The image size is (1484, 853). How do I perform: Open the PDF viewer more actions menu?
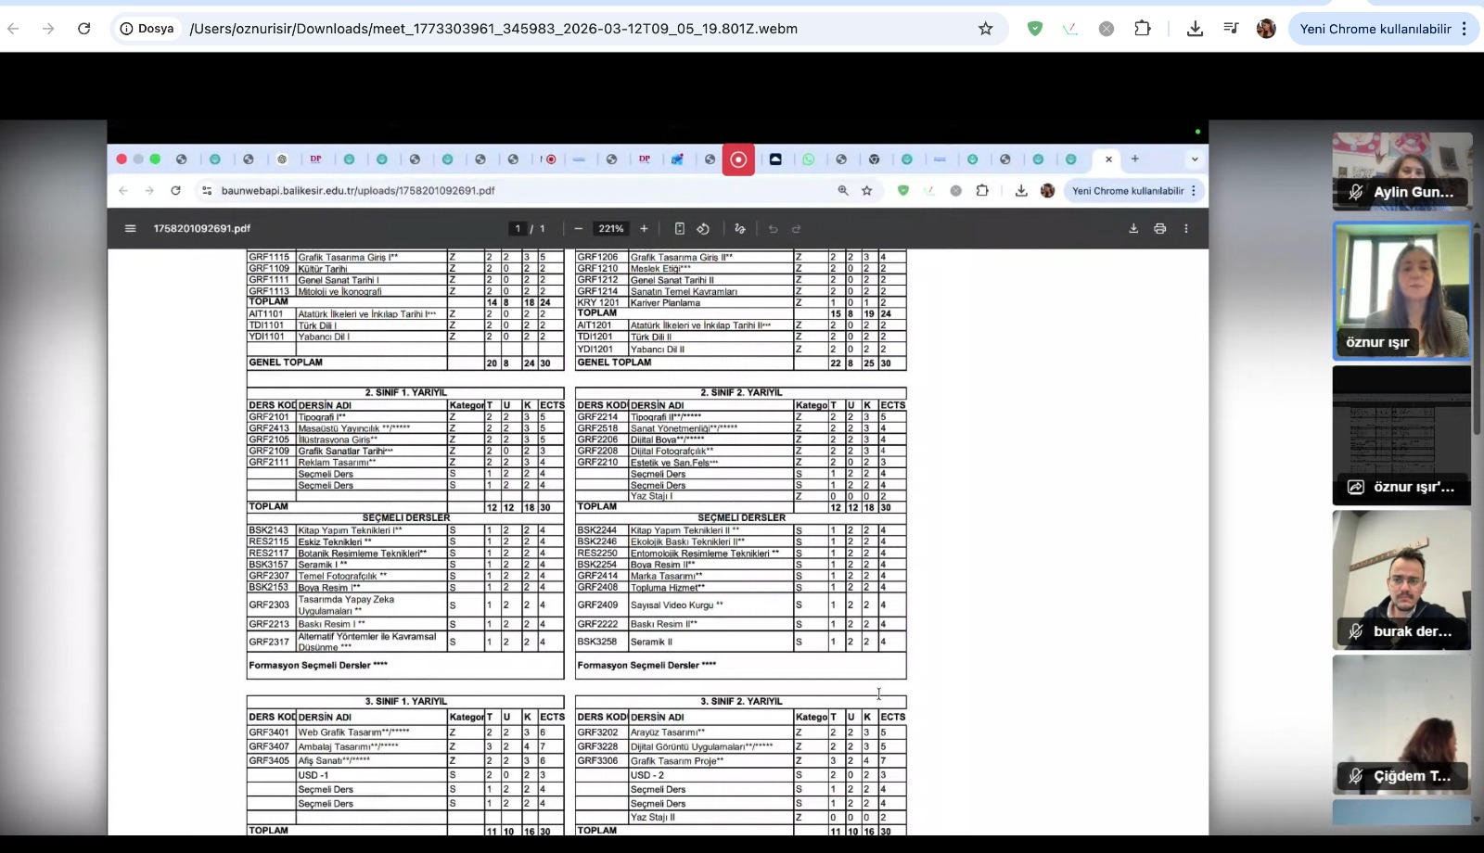[1185, 229]
